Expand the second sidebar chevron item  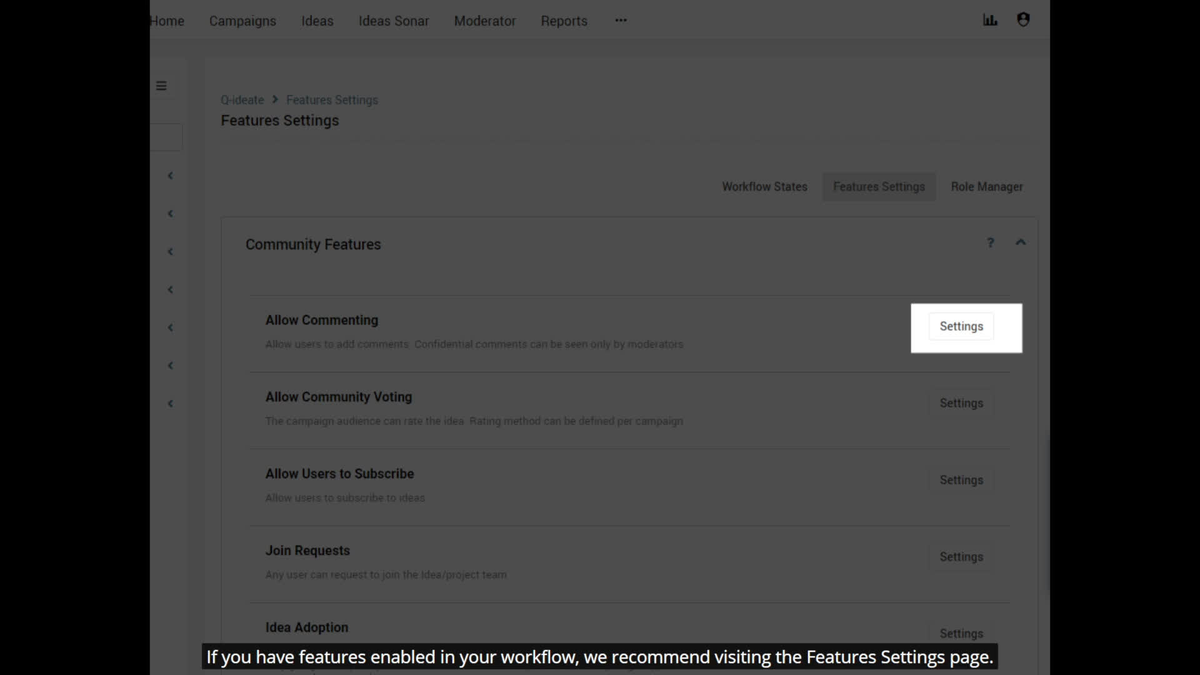[170, 214]
